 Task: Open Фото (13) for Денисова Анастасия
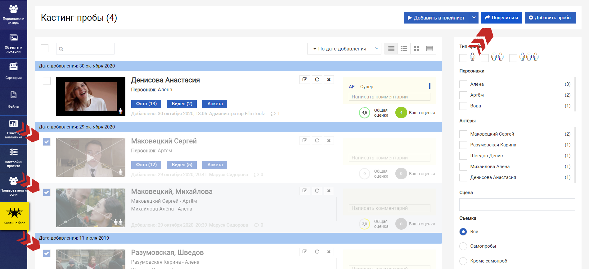(146, 104)
